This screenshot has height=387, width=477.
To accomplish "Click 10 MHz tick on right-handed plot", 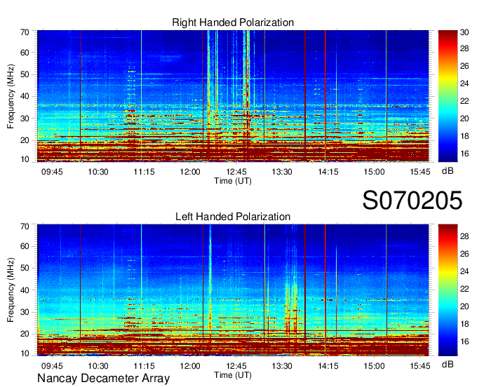I will point(25,159).
